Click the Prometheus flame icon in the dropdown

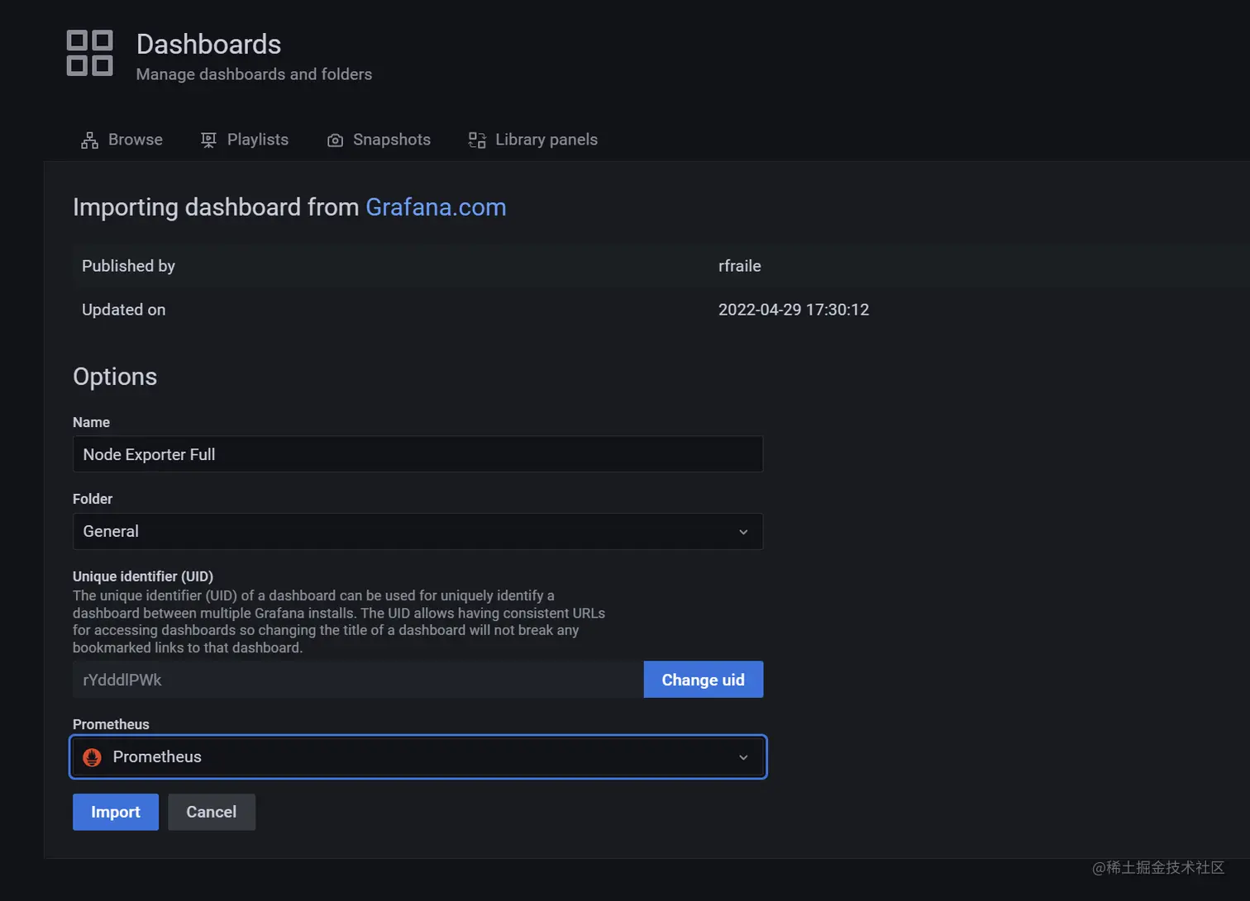click(x=93, y=757)
